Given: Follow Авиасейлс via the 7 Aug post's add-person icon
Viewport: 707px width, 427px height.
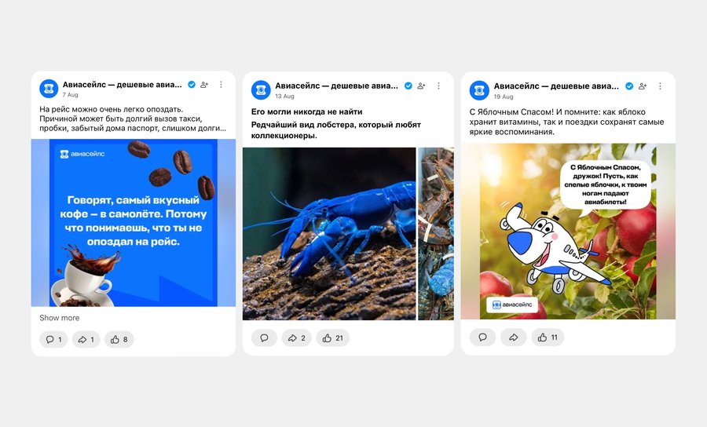Looking at the screenshot, I should pos(204,85).
